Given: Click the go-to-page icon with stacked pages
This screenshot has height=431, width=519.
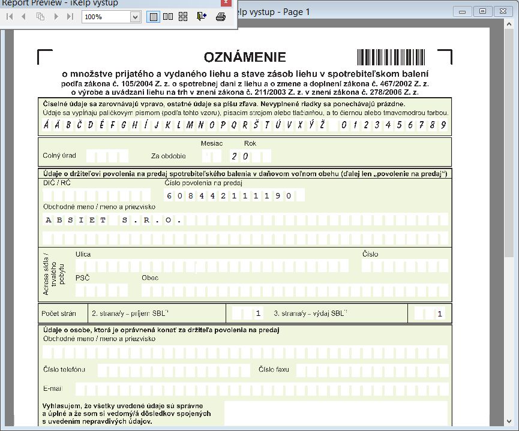Looking at the screenshot, I should tap(41, 17).
